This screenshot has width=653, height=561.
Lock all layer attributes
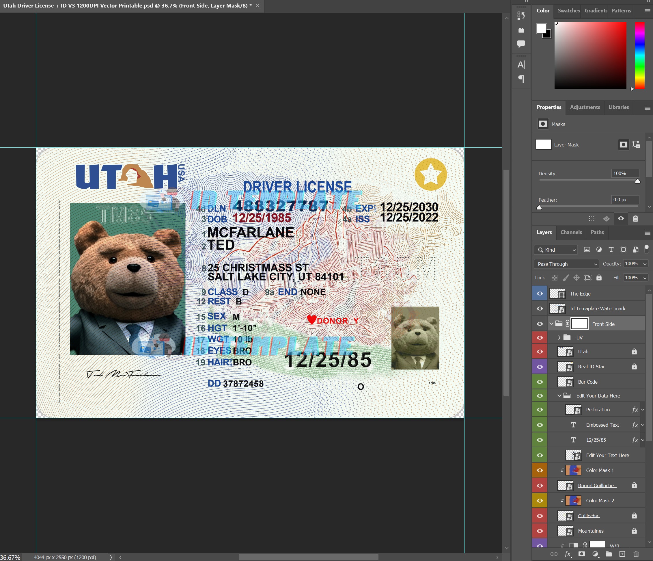(599, 278)
